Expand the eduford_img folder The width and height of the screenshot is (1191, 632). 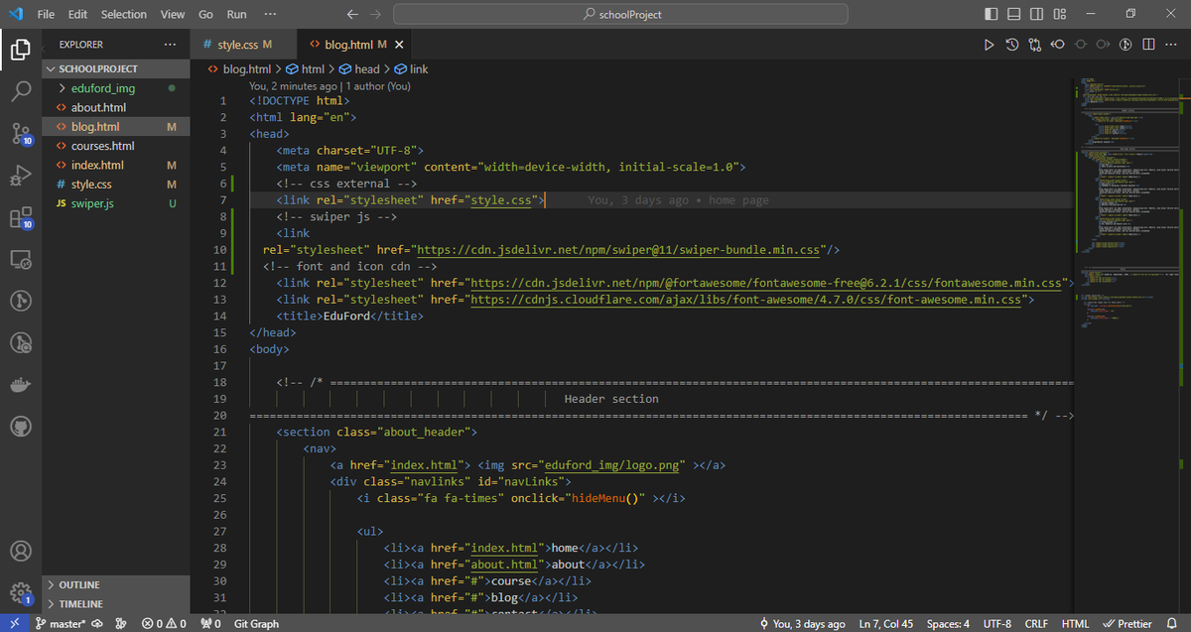point(116,88)
